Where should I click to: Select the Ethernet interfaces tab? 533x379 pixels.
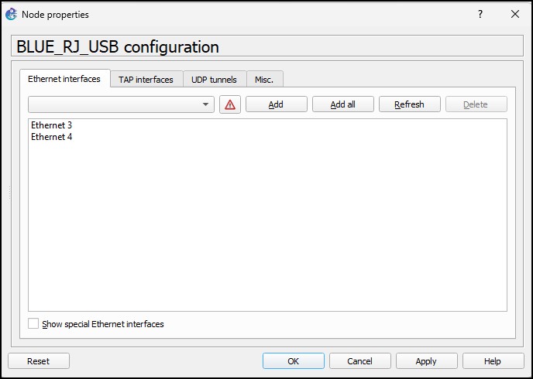click(64, 78)
